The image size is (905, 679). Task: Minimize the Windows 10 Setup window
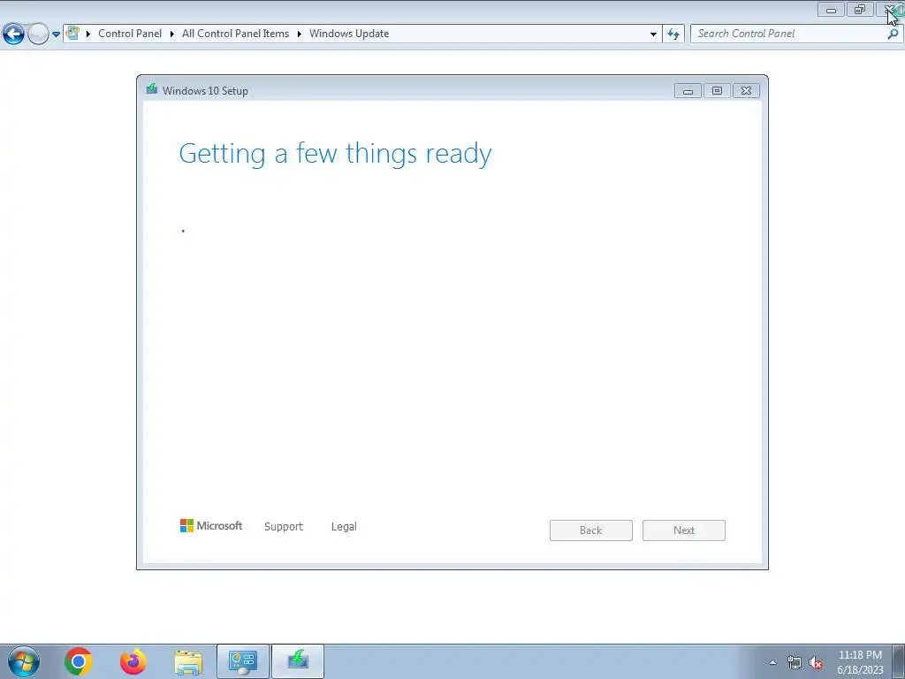click(688, 91)
